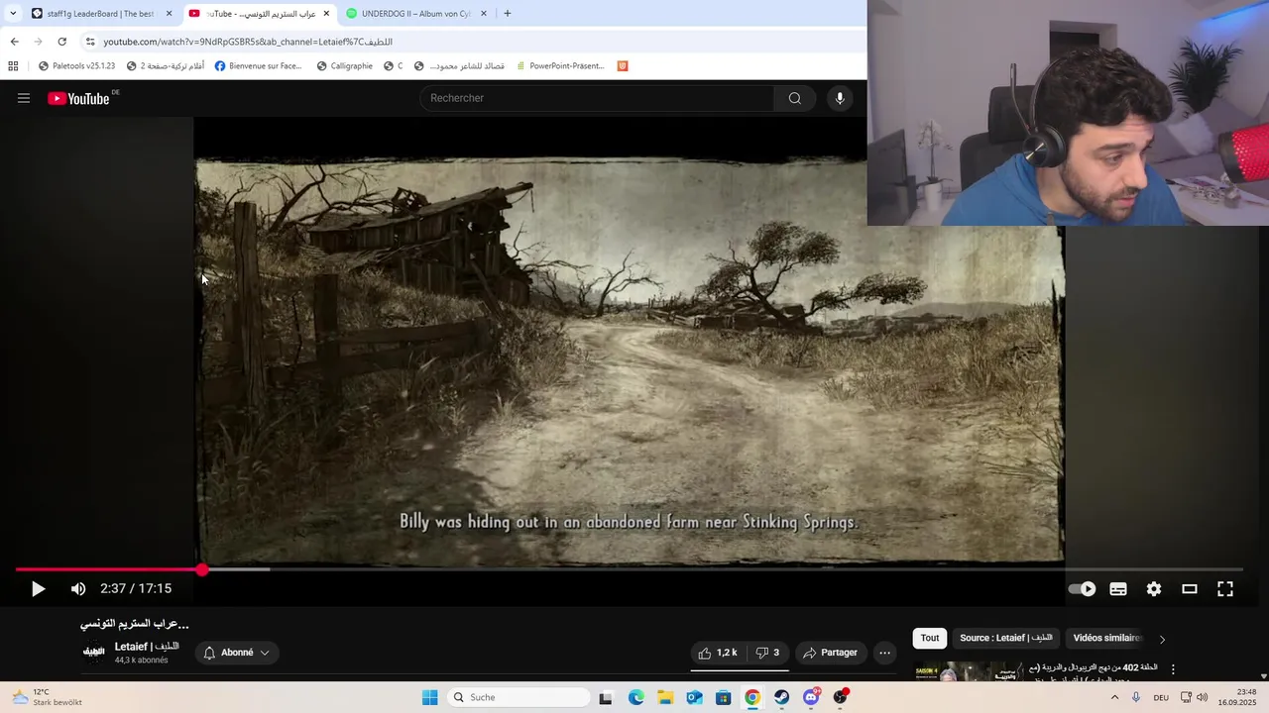
Task: Open the Letaief channel name link
Action: tap(147, 647)
